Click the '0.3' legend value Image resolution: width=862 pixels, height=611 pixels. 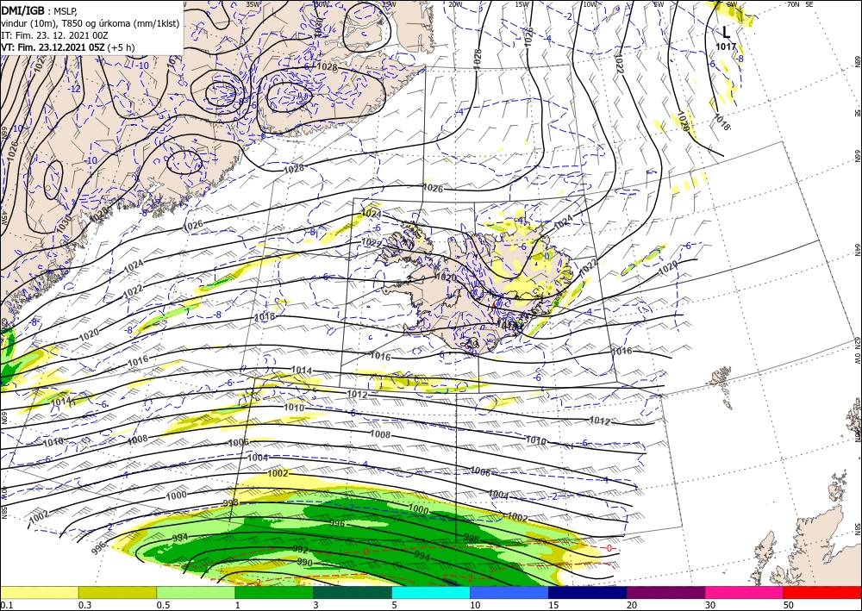(x=84, y=605)
